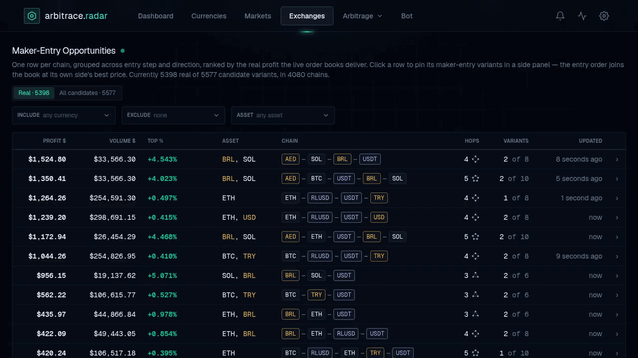
Task: Open row arrow for $1,044.26 profit
Action: pos(617,256)
